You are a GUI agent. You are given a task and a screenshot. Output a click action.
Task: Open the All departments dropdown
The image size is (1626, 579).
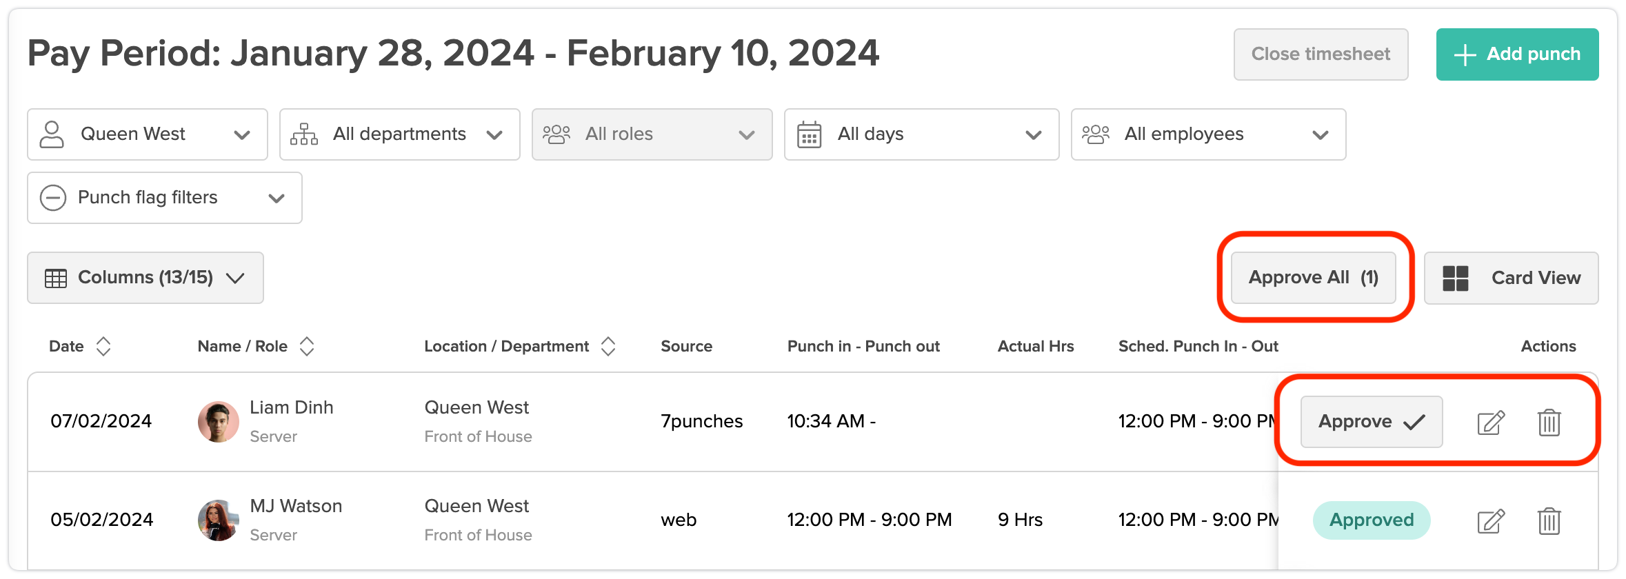coord(399,134)
